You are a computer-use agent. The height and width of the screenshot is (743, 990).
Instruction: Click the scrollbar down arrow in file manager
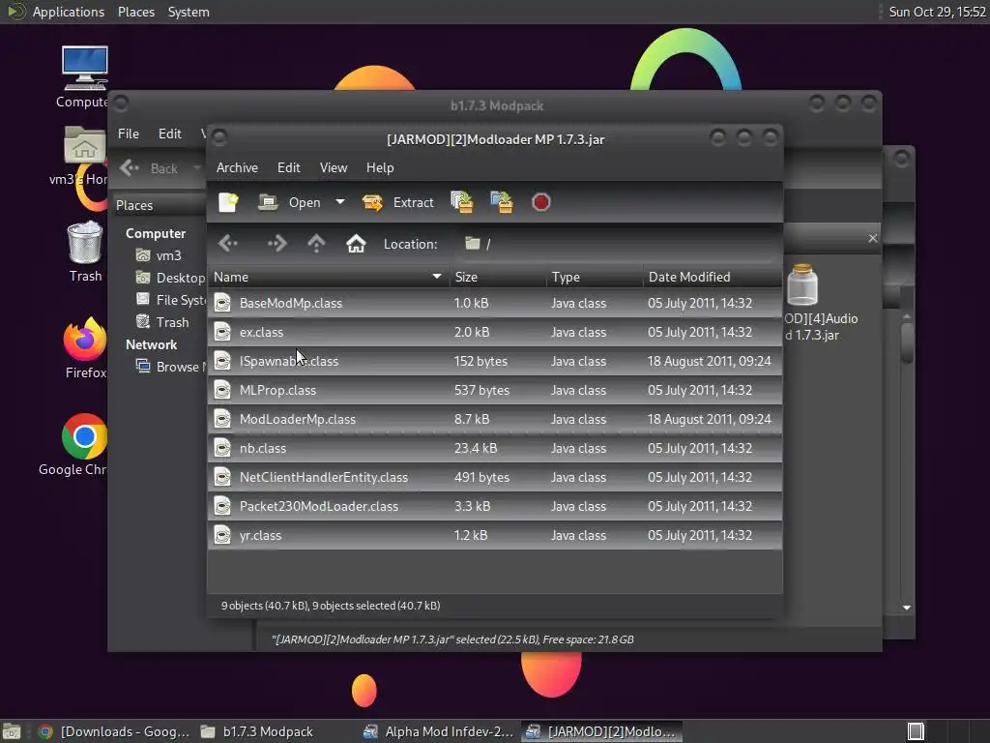click(x=907, y=608)
